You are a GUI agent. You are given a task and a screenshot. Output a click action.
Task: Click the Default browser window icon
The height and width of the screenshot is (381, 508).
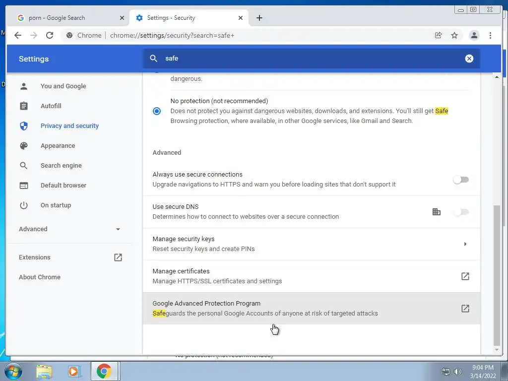pyautogui.click(x=24, y=186)
